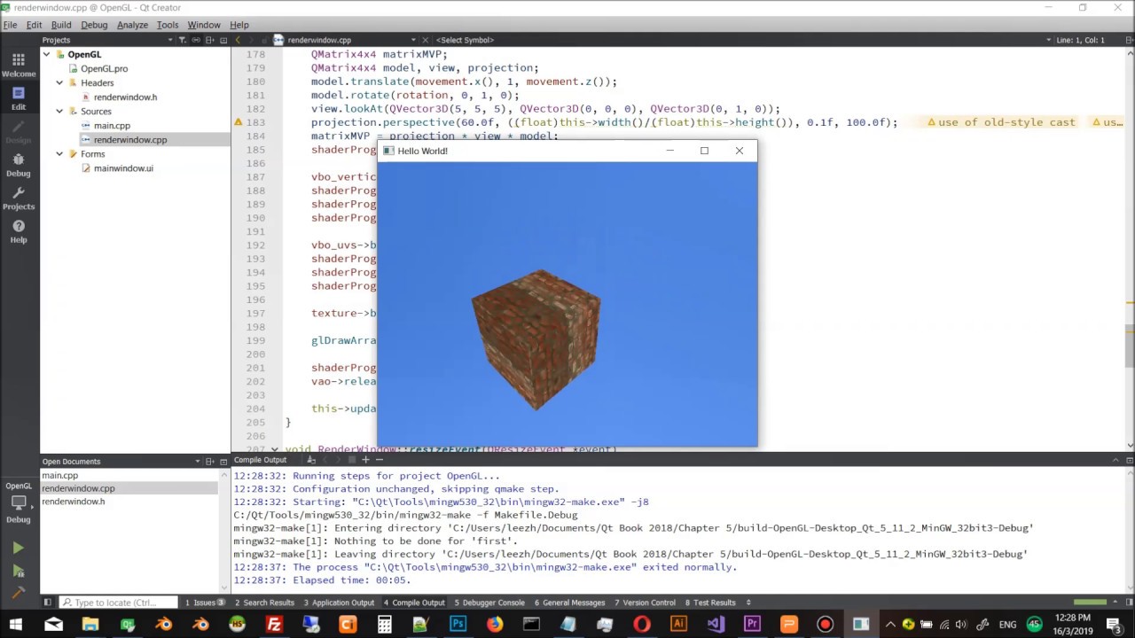Open the Analyze menu

tap(132, 25)
